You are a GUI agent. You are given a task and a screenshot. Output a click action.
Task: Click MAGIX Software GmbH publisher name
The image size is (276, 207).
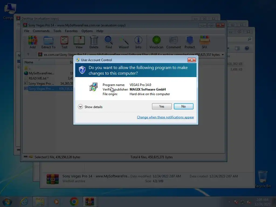[148, 89]
